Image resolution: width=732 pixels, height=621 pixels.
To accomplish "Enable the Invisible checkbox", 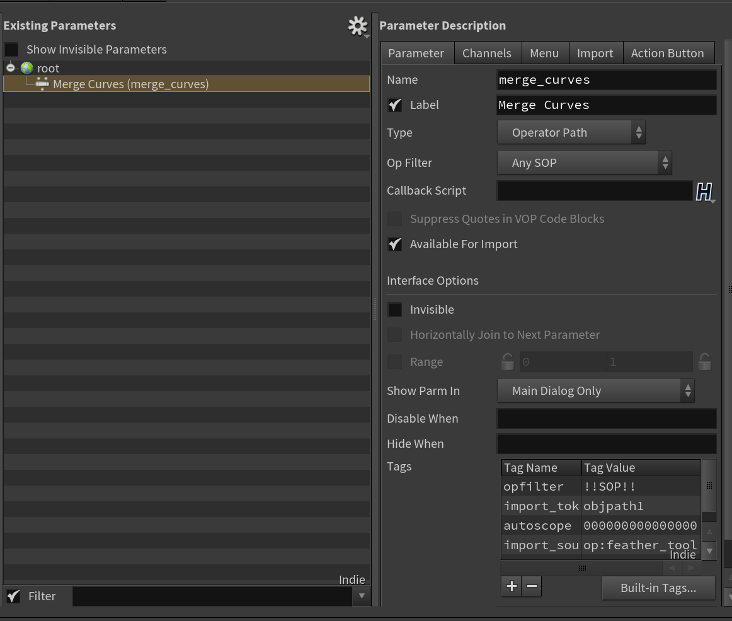I will pyautogui.click(x=395, y=310).
